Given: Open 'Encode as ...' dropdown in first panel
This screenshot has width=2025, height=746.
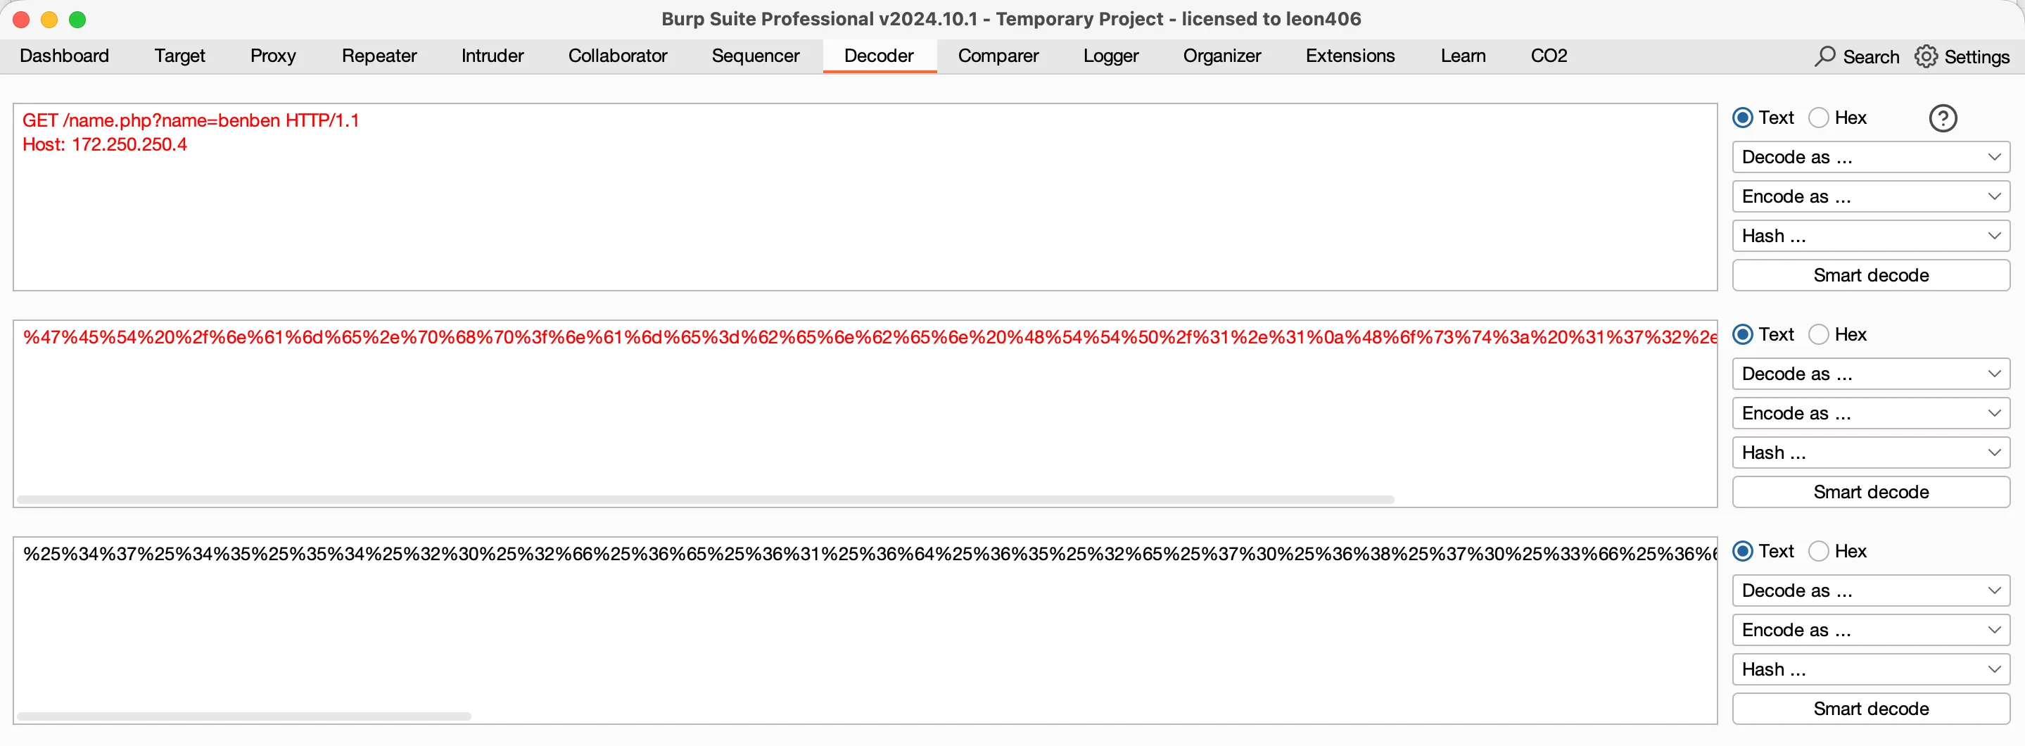Looking at the screenshot, I should (x=1871, y=196).
